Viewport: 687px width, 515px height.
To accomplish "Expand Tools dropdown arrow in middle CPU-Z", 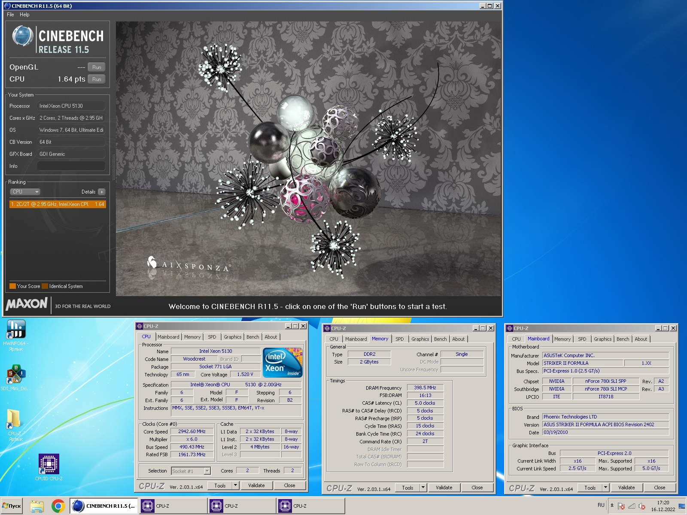I will (423, 488).
